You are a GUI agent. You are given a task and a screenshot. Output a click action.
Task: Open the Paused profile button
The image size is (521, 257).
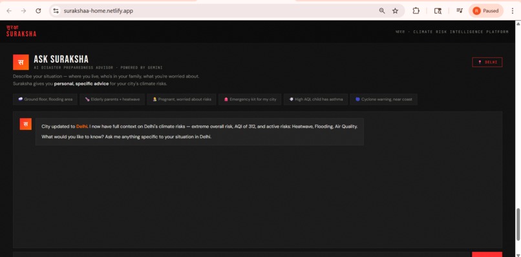(x=486, y=10)
